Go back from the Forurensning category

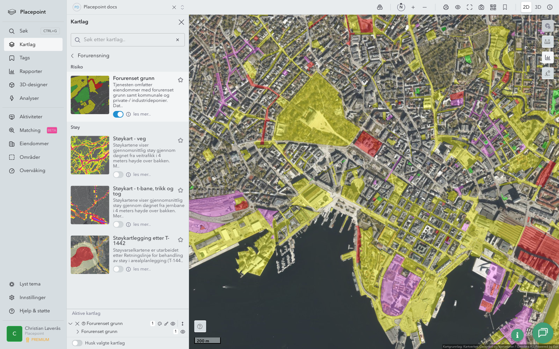click(73, 56)
